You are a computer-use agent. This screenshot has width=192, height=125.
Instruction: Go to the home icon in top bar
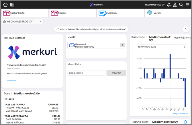(5, 5)
